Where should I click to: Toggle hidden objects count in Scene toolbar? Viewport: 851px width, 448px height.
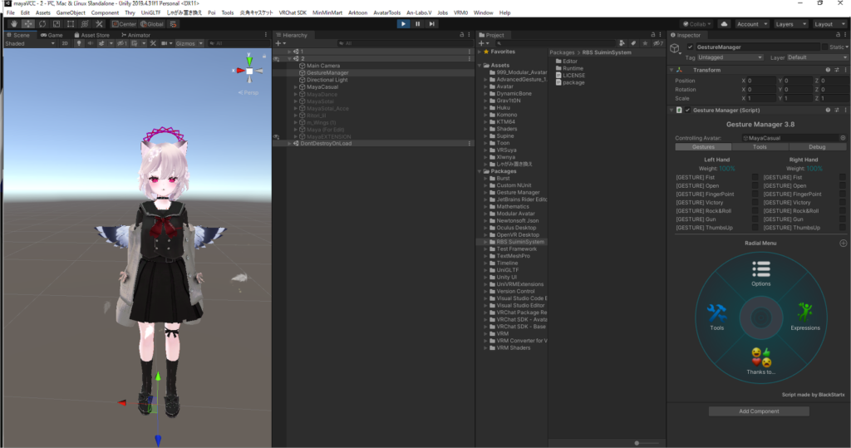pos(122,43)
